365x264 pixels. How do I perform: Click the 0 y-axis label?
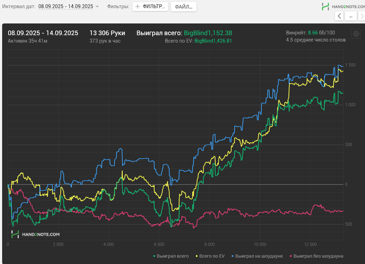(346, 184)
